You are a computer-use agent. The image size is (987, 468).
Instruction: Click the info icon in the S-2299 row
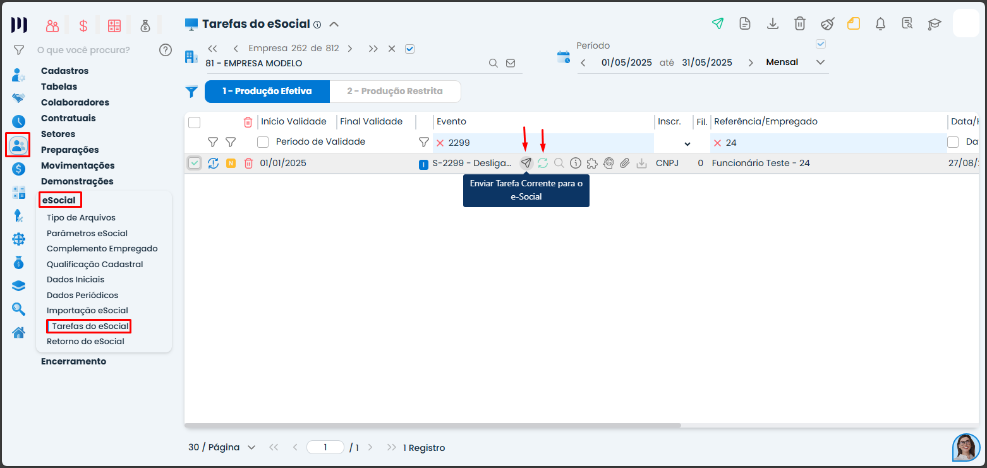pyautogui.click(x=576, y=163)
